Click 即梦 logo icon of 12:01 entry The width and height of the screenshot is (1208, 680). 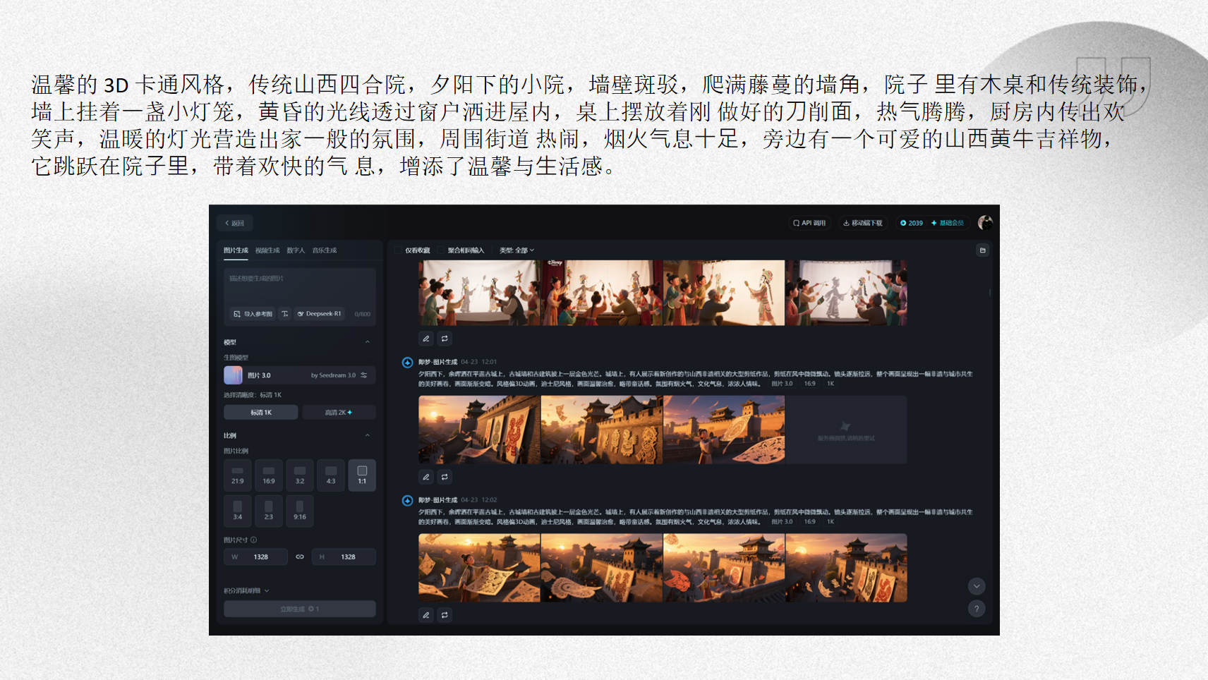[407, 363]
